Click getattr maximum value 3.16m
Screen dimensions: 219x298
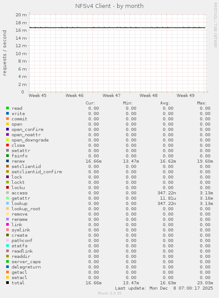click(206, 198)
